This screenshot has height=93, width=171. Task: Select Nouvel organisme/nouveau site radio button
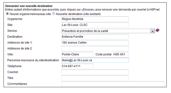[7, 14]
